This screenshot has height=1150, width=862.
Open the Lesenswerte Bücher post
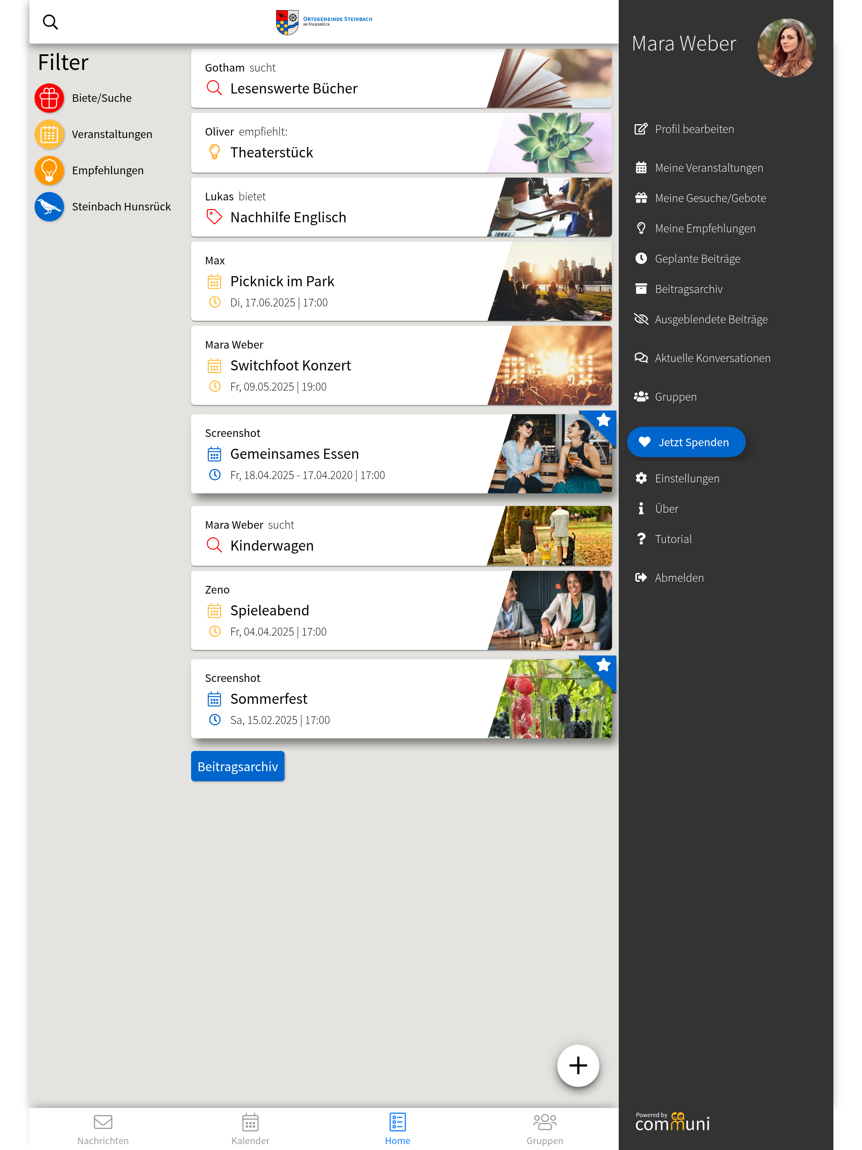point(401,78)
